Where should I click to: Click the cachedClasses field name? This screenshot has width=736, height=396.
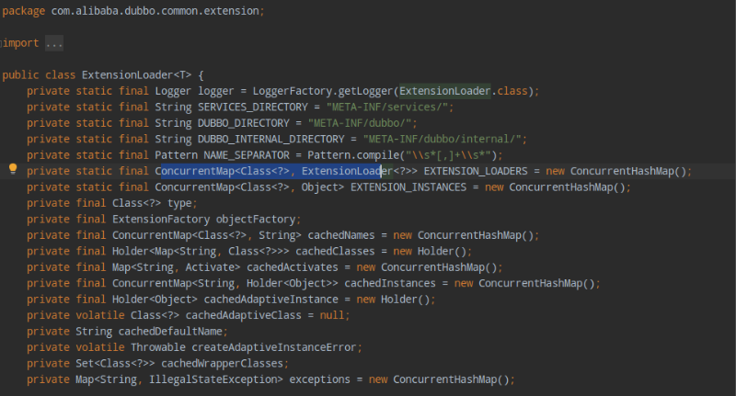(x=335, y=251)
